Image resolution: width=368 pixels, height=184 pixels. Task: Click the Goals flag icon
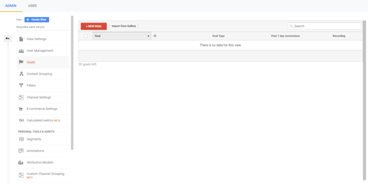[x=21, y=62]
